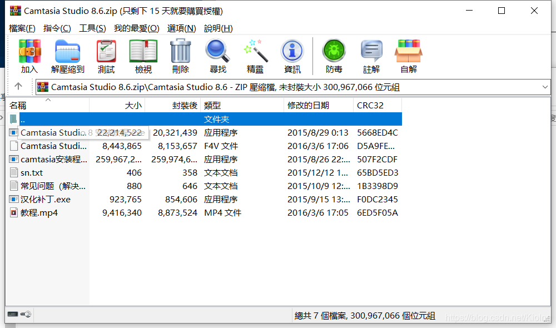
Task: Select the 汉化补丁.exe file name
Action: [46, 199]
